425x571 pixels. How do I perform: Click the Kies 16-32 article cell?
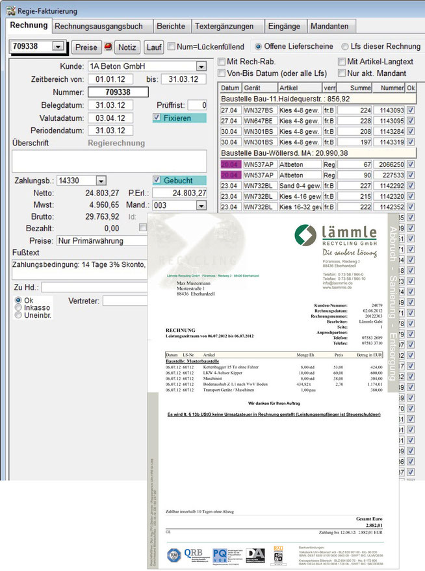[x=300, y=207]
